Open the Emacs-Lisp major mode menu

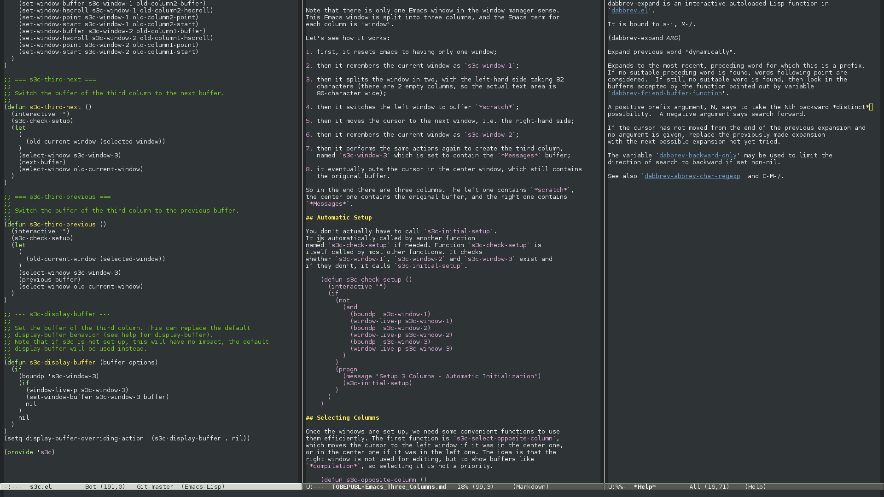point(203,487)
